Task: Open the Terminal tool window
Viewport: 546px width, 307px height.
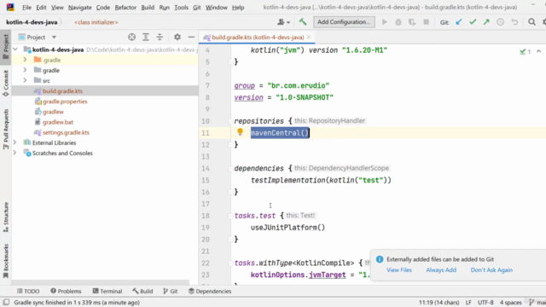Action: click(107, 291)
